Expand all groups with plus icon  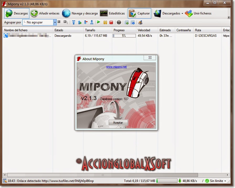click(59, 22)
